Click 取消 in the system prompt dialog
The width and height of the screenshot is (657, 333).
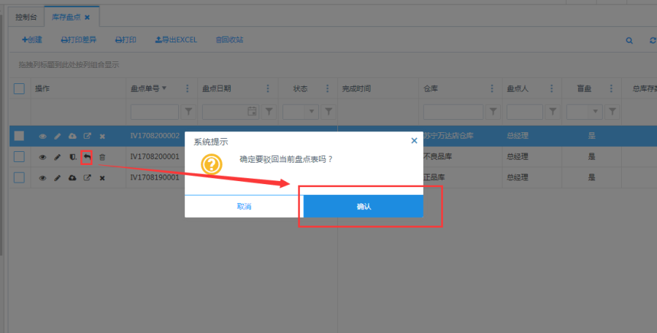point(244,207)
